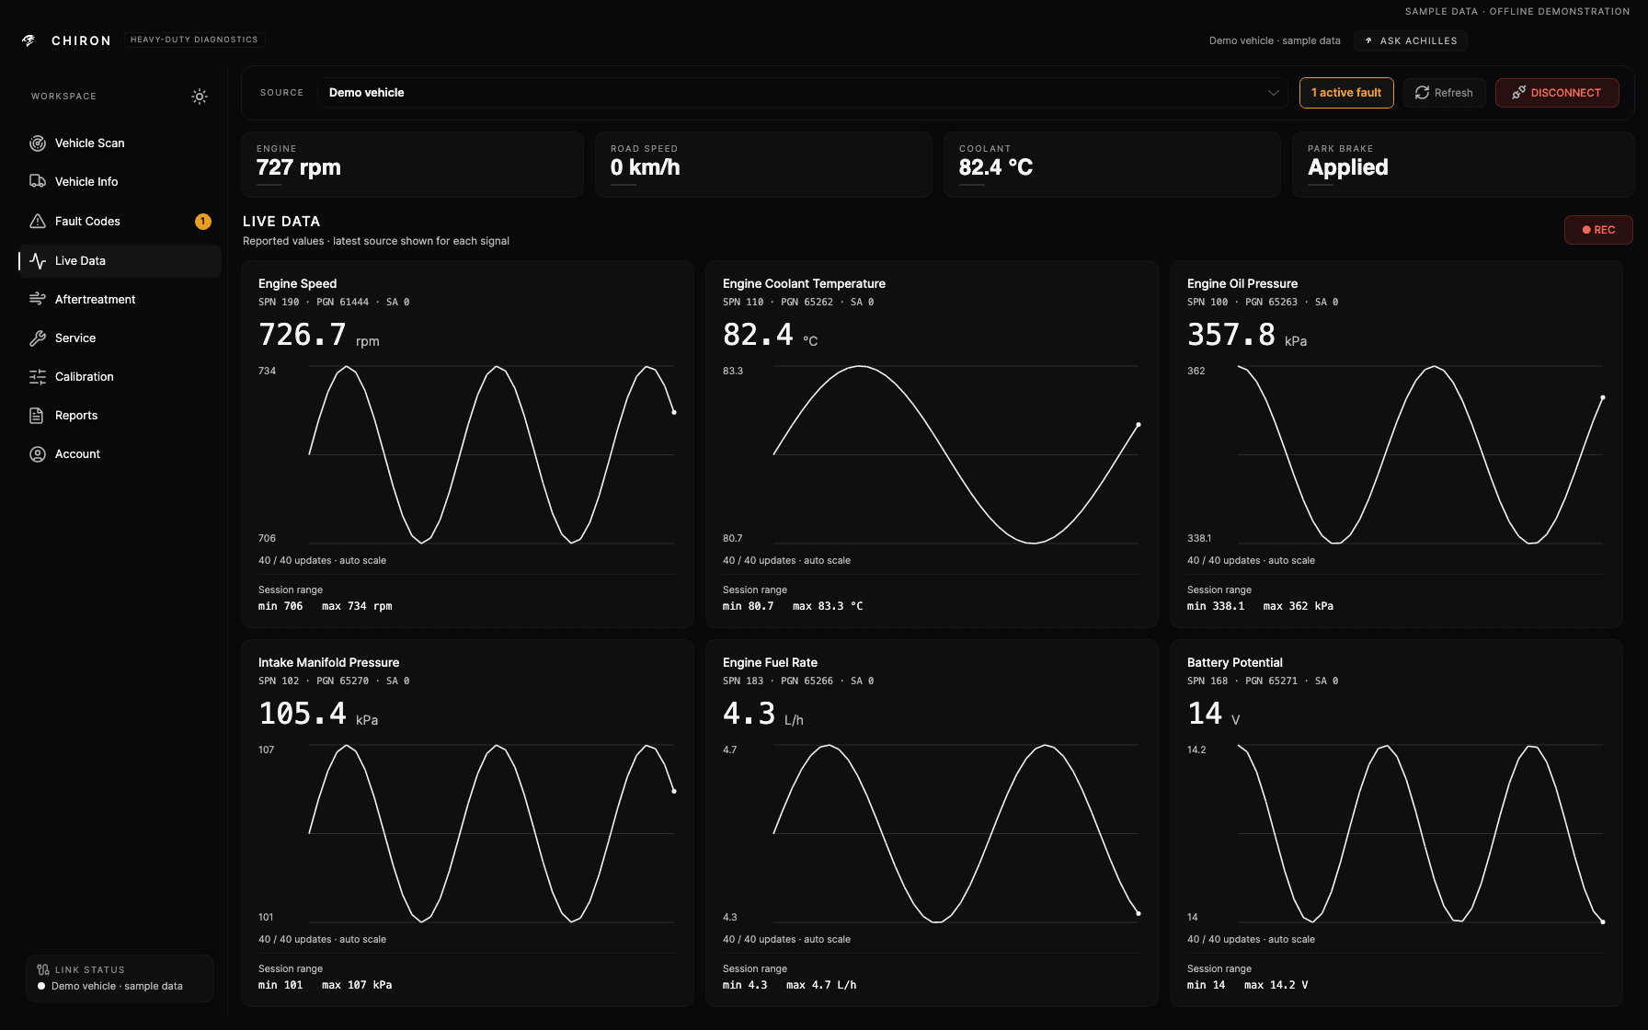Click the Calibration sliders icon
The height and width of the screenshot is (1030, 1648).
pyautogui.click(x=38, y=377)
